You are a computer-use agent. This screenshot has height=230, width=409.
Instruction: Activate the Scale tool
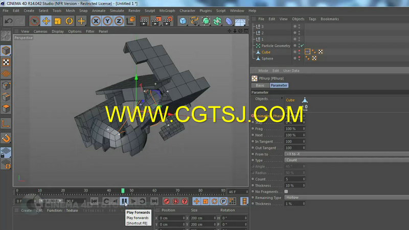pos(57,21)
